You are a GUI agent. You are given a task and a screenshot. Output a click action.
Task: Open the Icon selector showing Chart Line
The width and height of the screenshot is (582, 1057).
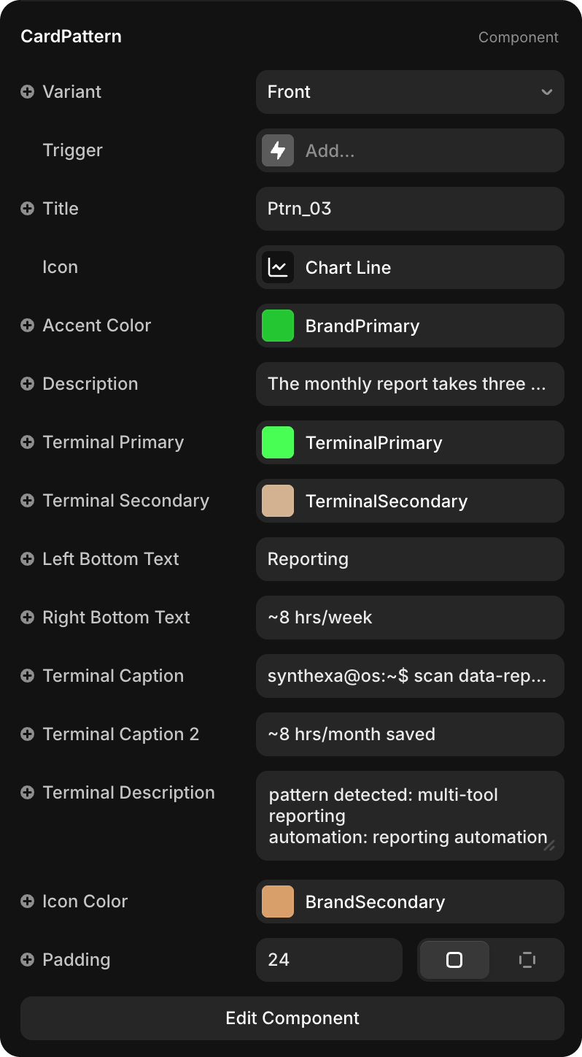(410, 267)
